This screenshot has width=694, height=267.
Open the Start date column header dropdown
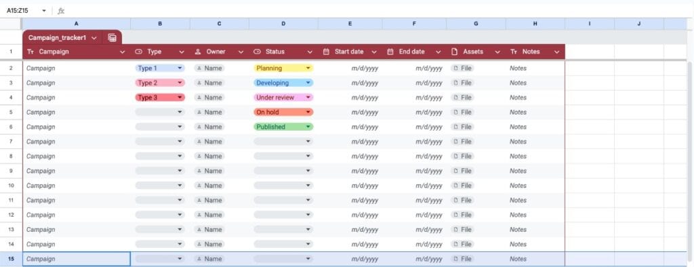tap(374, 52)
